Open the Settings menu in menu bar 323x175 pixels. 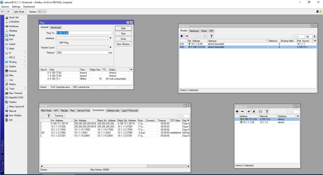pyautogui.click(x=16, y=7)
